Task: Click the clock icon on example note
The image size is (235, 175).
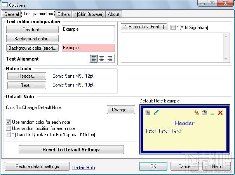Action: tap(204, 113)
